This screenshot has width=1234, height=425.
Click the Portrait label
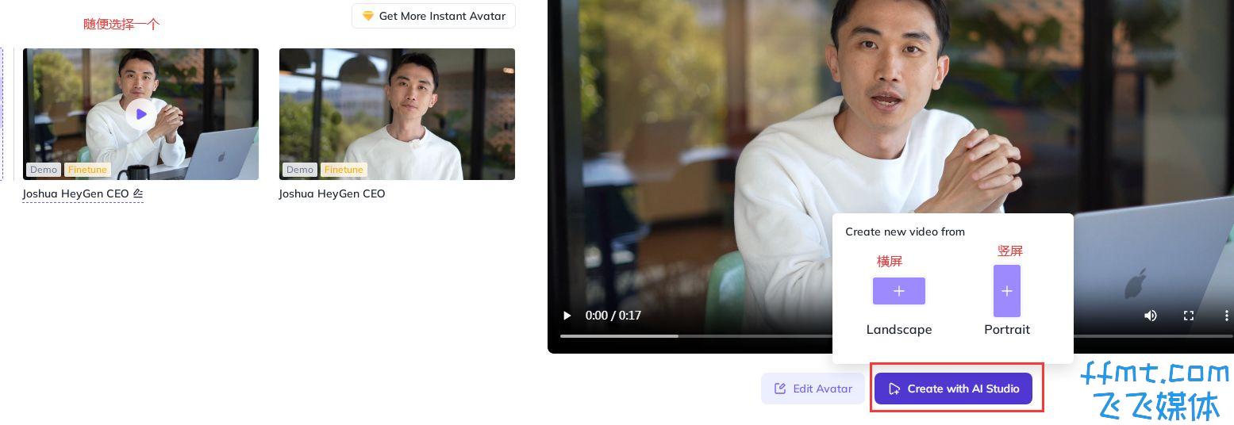(1007, 329)
